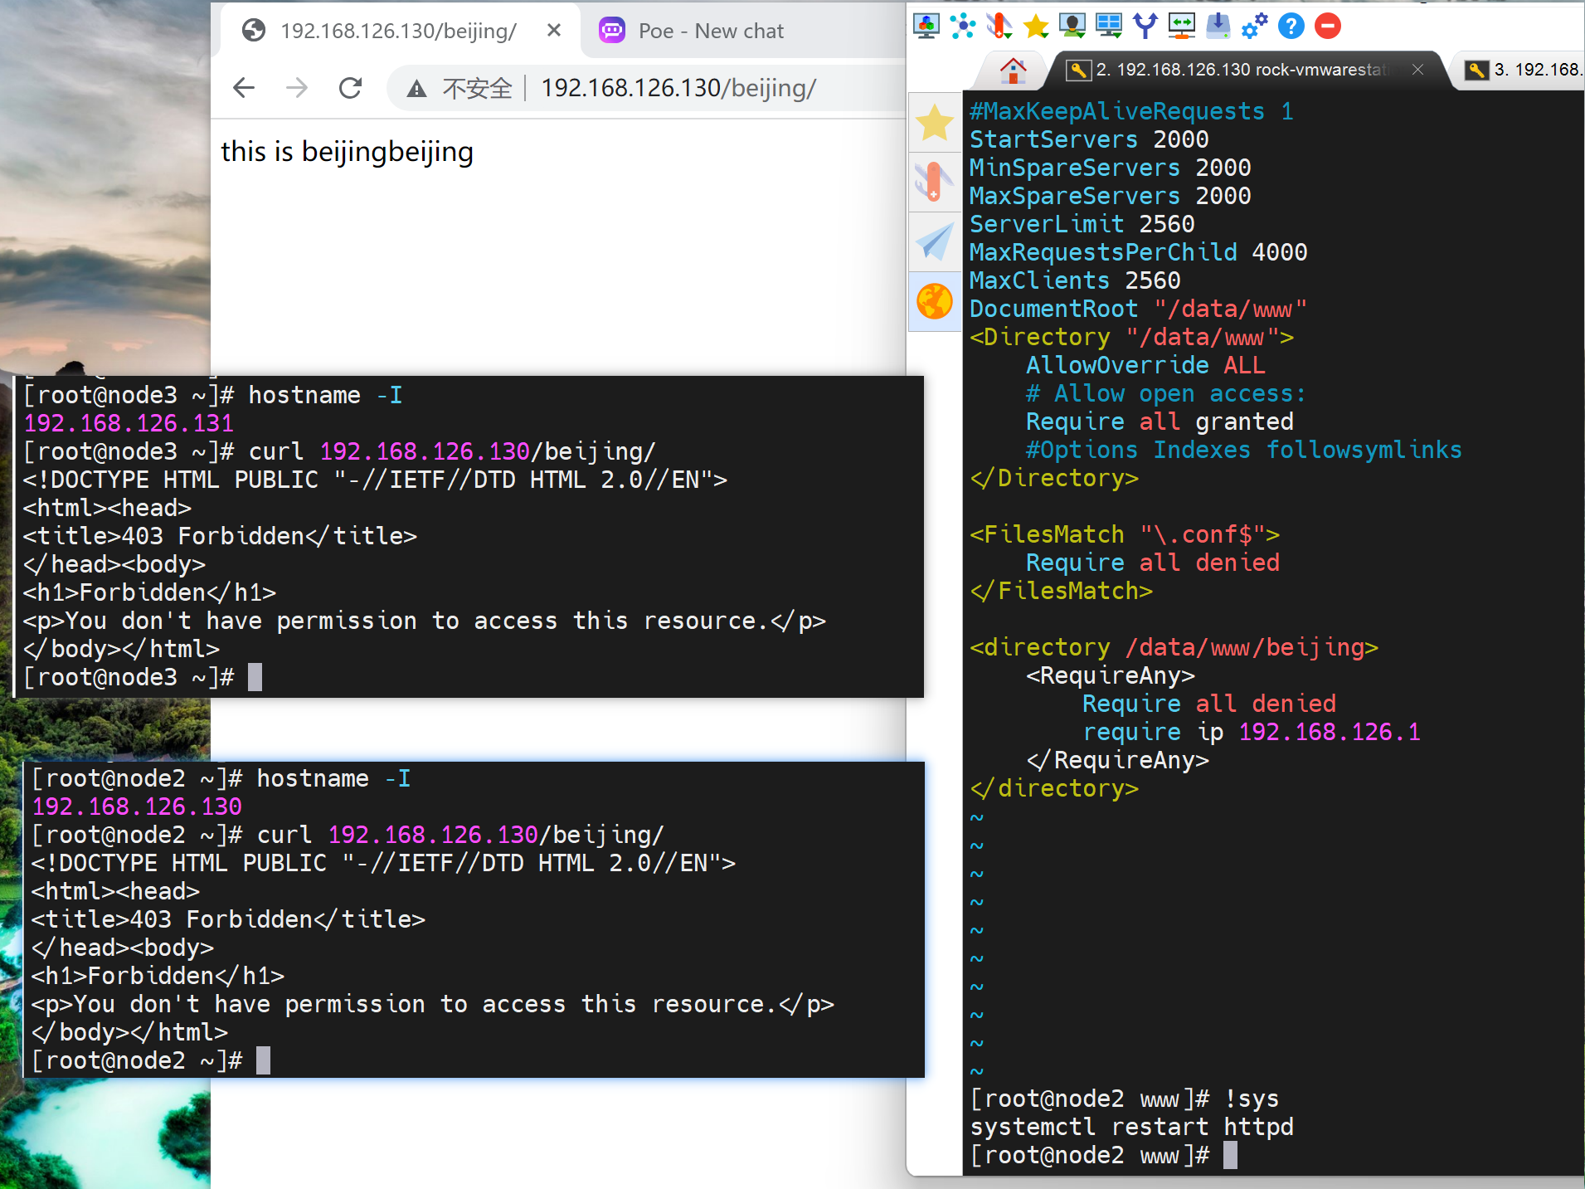Image resolution: width=1585 pixels, height=1189 pixels.
Task: Expand the top toolbar Tools knife dropdown
Action: tap(999, 27)
